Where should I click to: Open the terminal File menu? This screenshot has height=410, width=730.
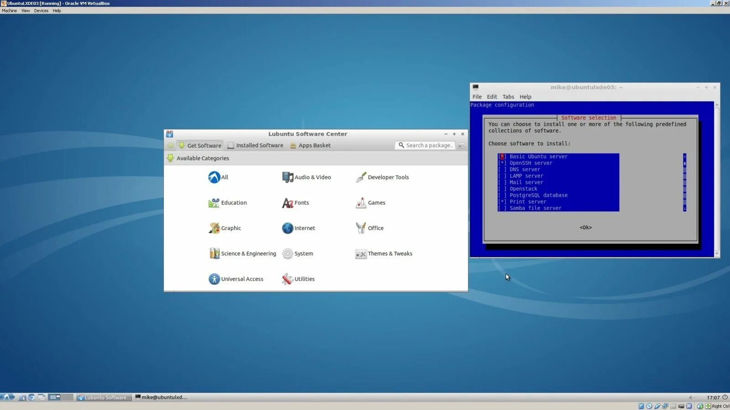(x=477, y=97)
